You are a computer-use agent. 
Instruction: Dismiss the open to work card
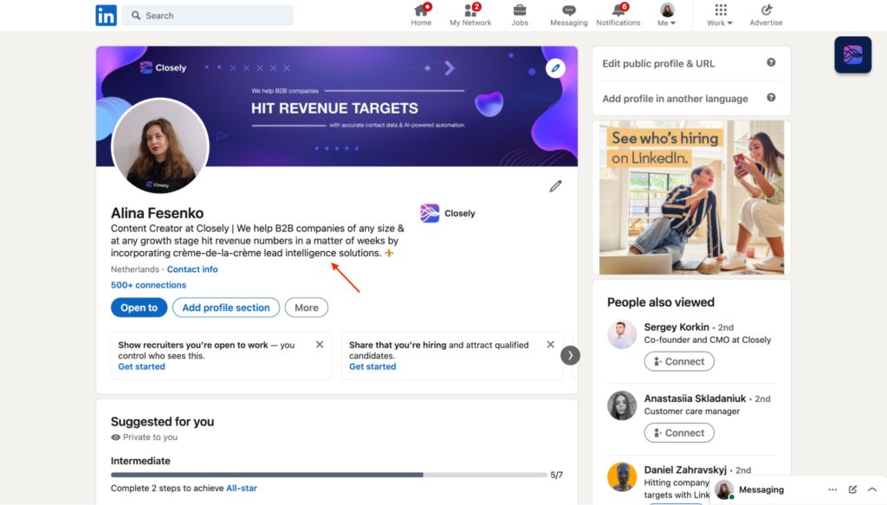click(x=320, y=345)
